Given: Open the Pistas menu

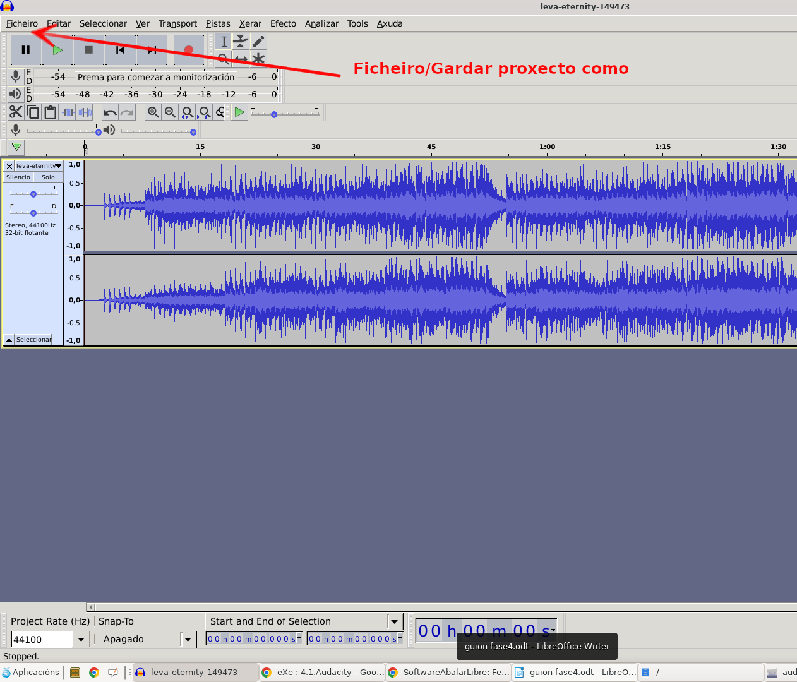Looking at the screenshot, I should click(218, 23).
